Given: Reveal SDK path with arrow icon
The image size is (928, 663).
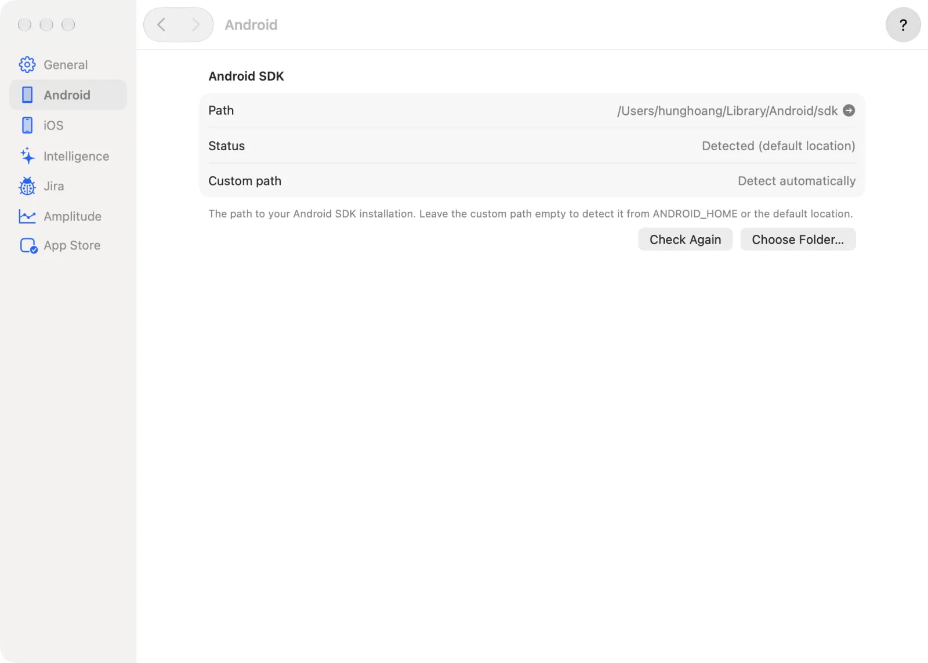Looking at the screenshot, I should [849, 110].
